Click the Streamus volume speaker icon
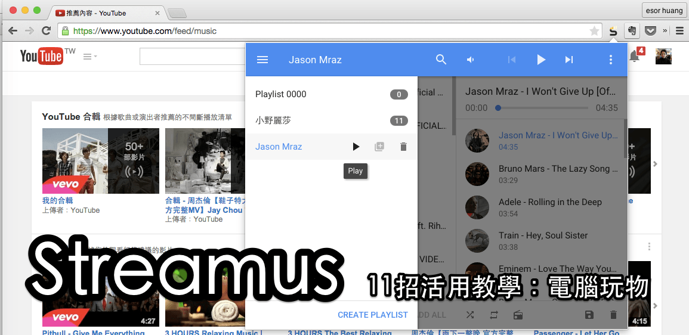Screen dimensions: 689x335 tap(471, 60)
